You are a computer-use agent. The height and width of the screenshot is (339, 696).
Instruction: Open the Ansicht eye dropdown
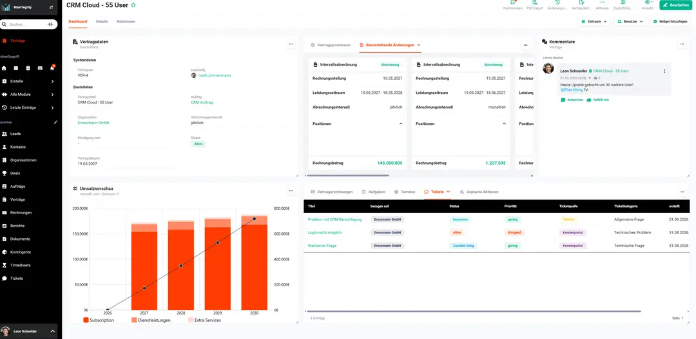pos(648,3)
